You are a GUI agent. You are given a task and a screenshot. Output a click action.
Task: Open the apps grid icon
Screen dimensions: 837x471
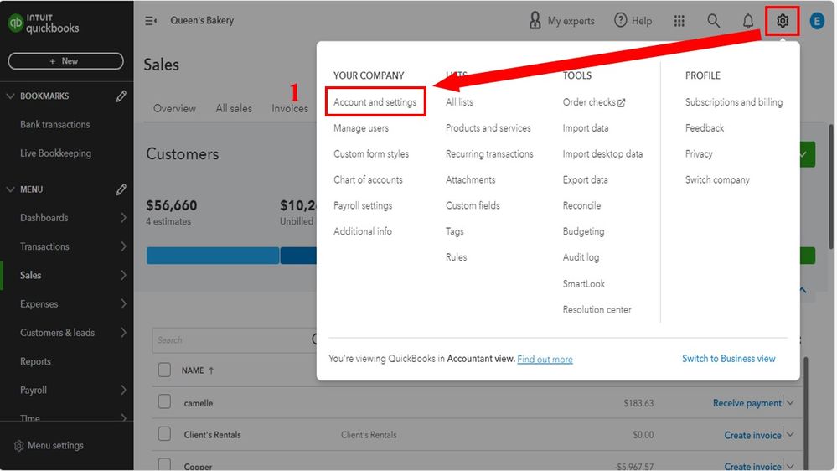click(679, 21)
